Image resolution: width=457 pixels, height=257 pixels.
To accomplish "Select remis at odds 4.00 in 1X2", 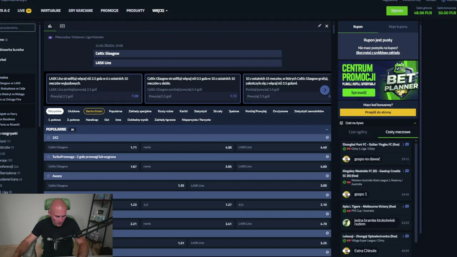I will point(187,147).
